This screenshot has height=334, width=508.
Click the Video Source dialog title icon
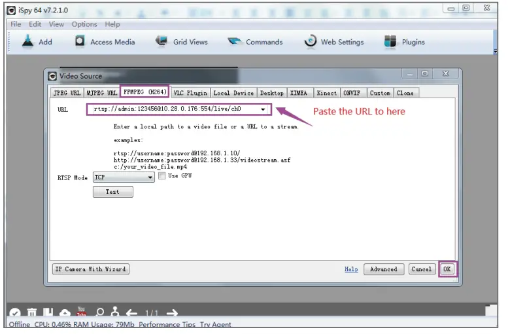tap(52, 76)
